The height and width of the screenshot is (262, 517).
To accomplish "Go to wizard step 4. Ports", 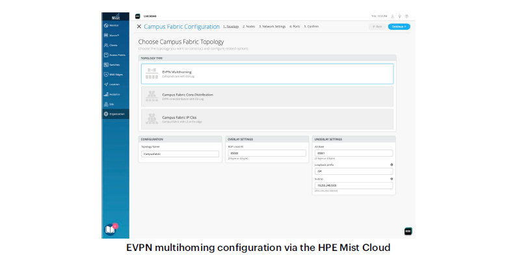I will tap(295, 27).
